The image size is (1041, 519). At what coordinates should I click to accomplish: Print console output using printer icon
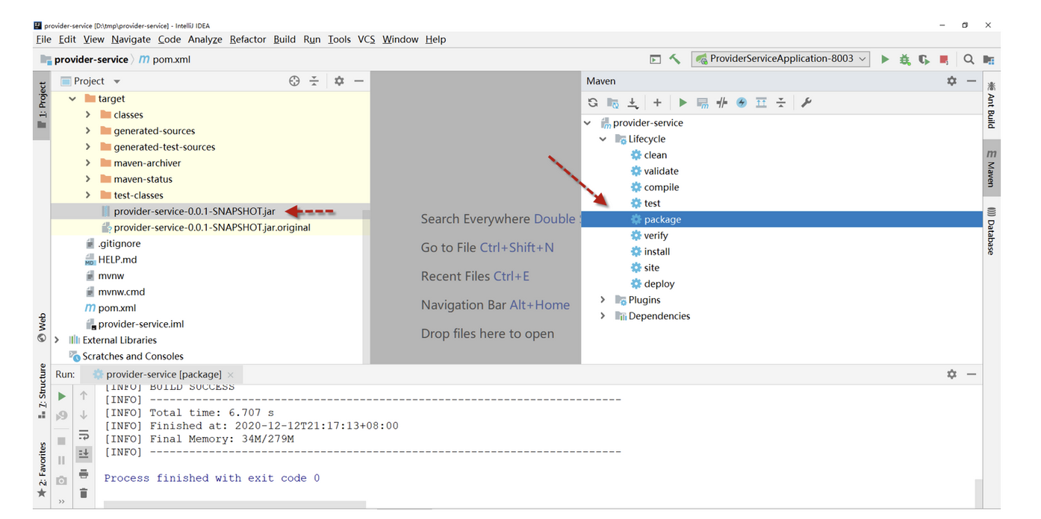(x=84, y=474)
